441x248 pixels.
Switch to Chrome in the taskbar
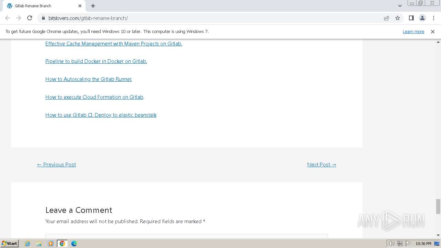[62, 244]
